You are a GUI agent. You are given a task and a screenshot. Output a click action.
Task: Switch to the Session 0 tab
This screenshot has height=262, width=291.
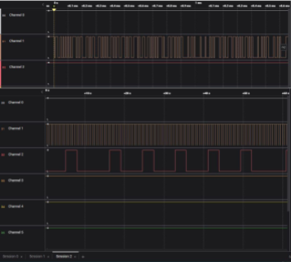point(10,256)
